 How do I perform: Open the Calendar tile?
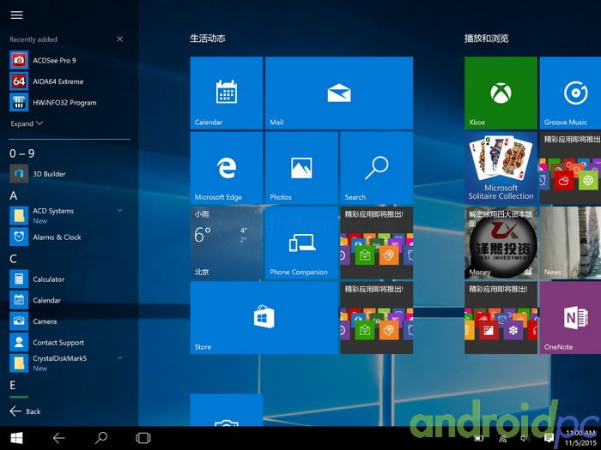point(227,93)
